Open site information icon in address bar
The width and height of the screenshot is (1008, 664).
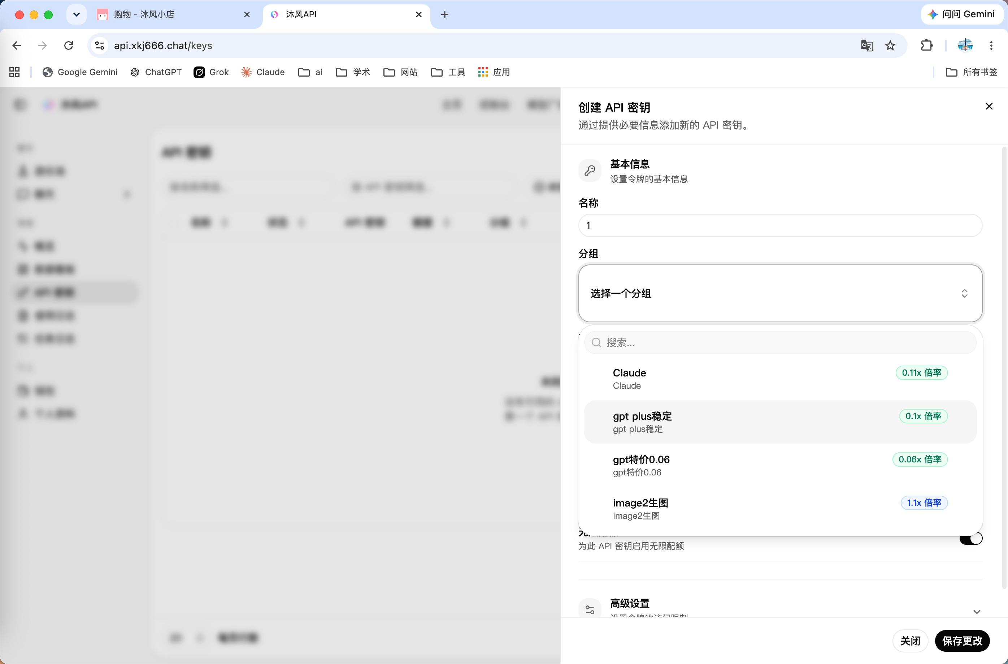(x=100, y=46)
